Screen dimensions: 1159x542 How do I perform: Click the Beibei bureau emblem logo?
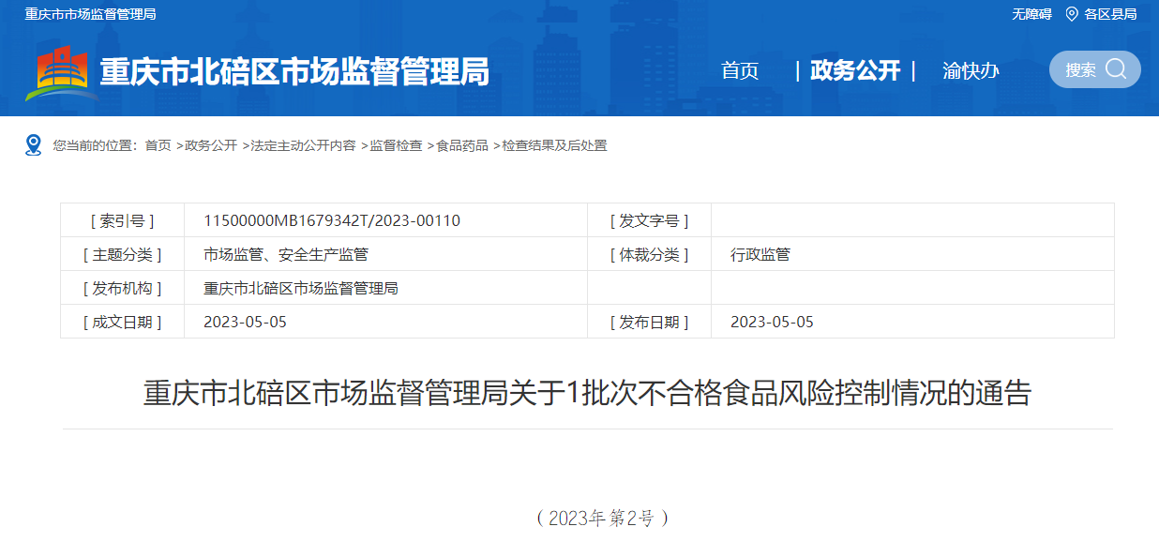tap(62, 74)
